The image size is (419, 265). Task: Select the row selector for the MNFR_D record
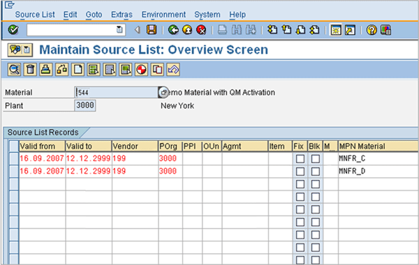pyautogui.click(x=14, y=171)
